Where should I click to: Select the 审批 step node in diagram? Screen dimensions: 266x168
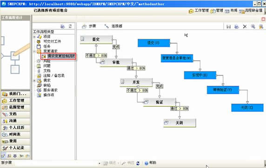pyautogui.click(x=116, y=62)
